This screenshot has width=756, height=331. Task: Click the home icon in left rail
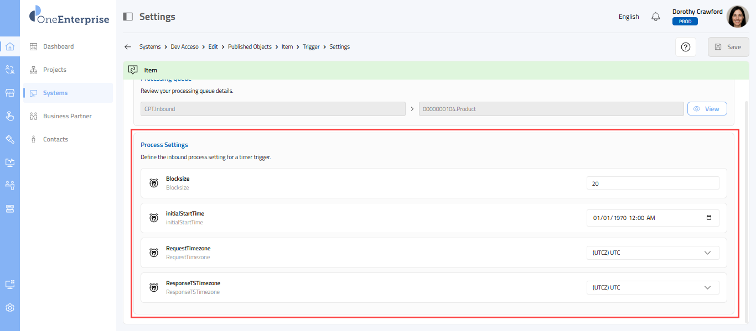pyautogui.click(x=9, y=46)
